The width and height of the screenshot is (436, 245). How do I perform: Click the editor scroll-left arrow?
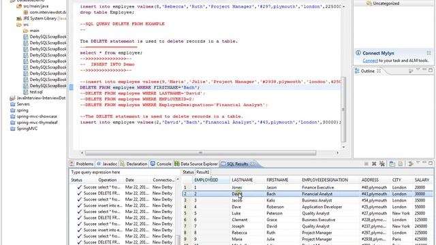[x=82, y=152]
